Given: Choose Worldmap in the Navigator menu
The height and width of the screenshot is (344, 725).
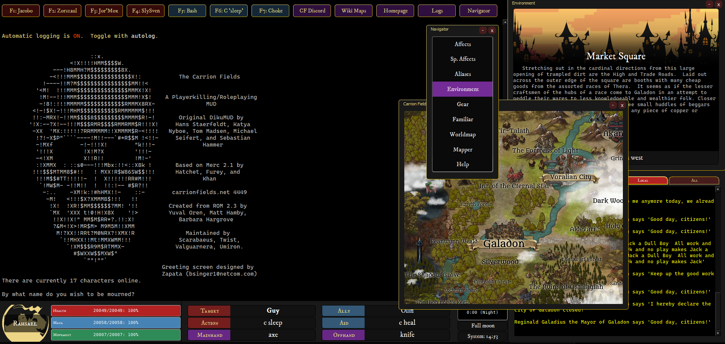Looking at the screenshot, I should pyautogui.click(x=463, y=134).
